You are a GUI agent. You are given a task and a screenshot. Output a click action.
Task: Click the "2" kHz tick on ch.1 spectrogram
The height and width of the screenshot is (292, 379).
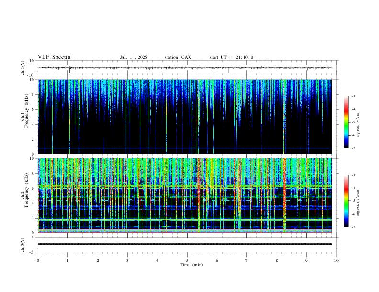(33, 139)
